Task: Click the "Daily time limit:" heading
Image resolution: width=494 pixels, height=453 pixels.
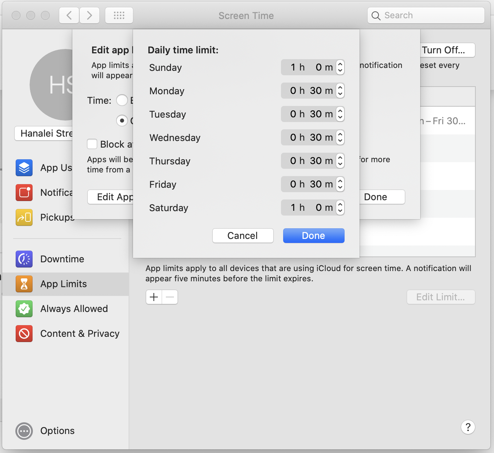Action: coord(183,50)
